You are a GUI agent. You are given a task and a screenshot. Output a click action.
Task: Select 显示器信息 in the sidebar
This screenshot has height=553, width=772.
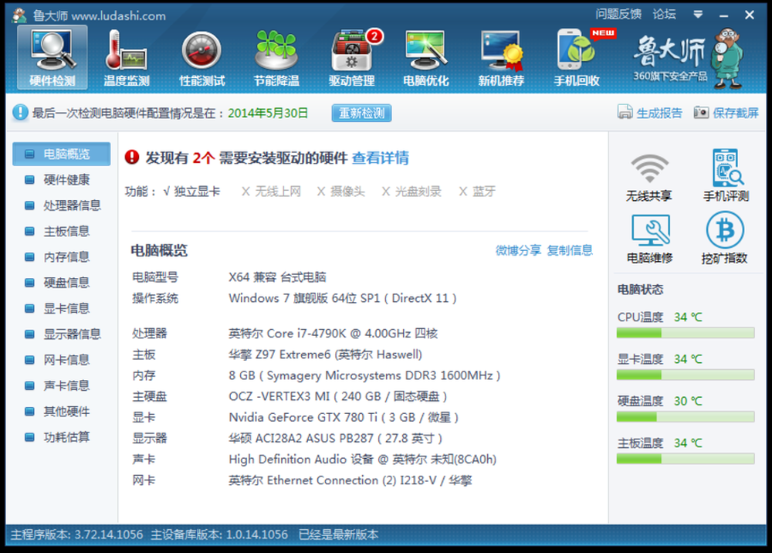(x=62, y=334)
